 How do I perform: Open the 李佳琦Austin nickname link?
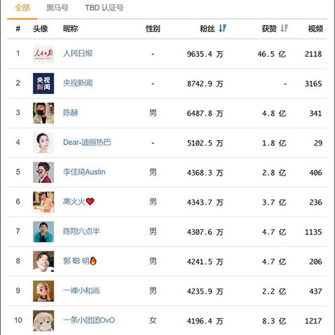tap(84, 172)
